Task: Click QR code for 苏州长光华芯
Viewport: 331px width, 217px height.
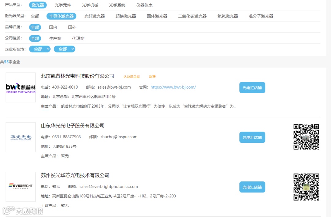Action: tap(306, 187)
